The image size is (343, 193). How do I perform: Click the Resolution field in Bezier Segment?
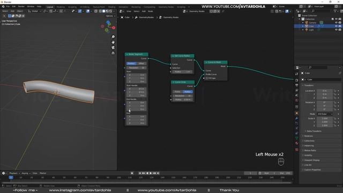point(136,68)
